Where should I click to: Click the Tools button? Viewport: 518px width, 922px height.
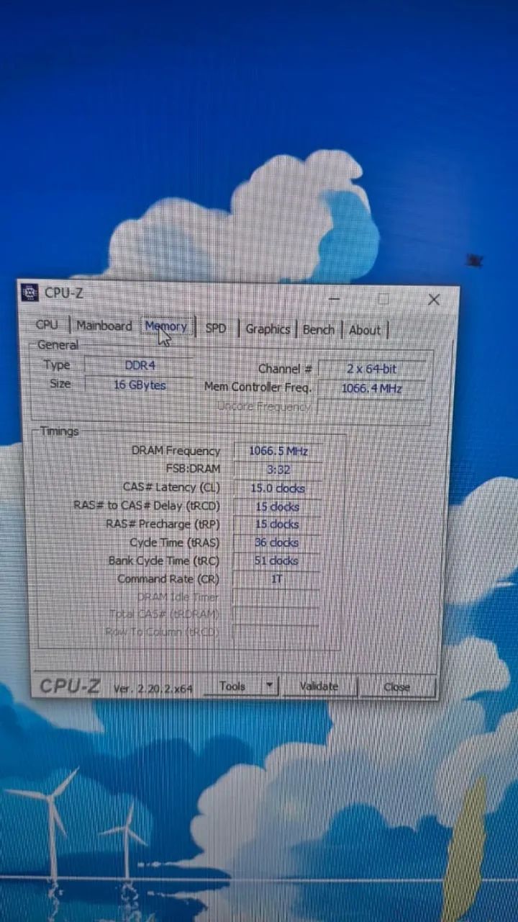[232, 686]
